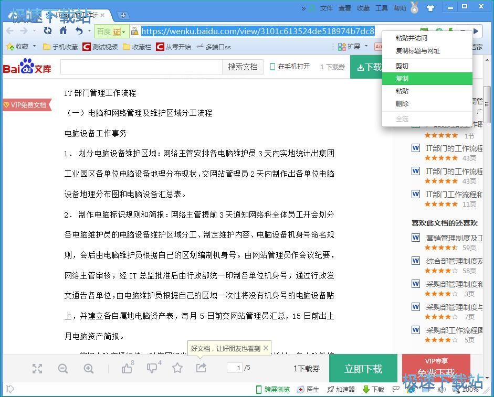Open the 测试视频 bookmark
This screenshot has height=397, width=494.
click(x=100, y=47)
